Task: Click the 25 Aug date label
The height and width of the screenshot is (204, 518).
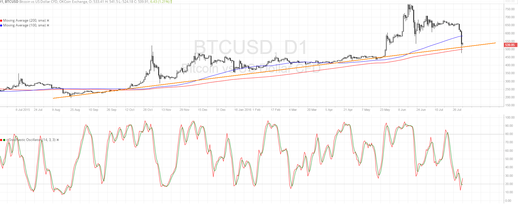Action: click(x=75, y=110)
